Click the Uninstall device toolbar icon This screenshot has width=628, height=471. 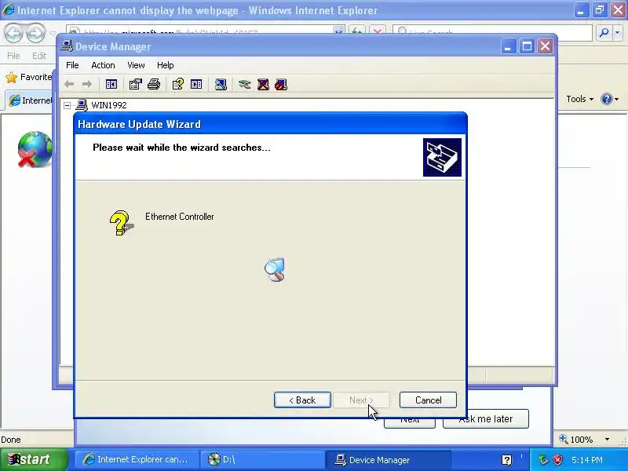263,84
